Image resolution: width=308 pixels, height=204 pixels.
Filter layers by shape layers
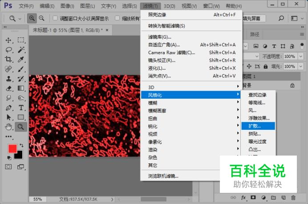pyautogui.click(x=283, y=46)
